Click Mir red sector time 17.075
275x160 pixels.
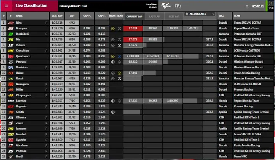point(133,39)
